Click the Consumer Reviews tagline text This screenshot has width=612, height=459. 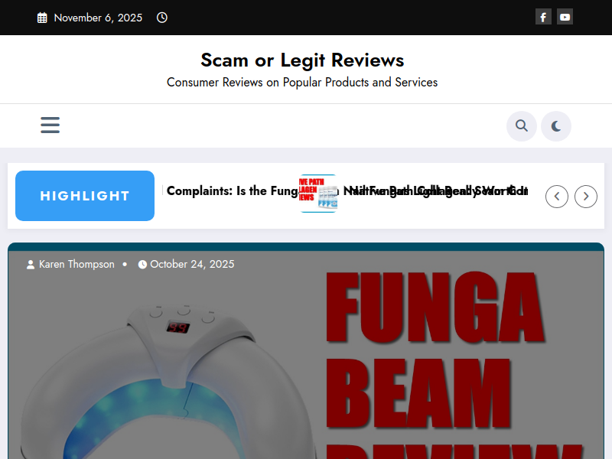click(302, 82)
